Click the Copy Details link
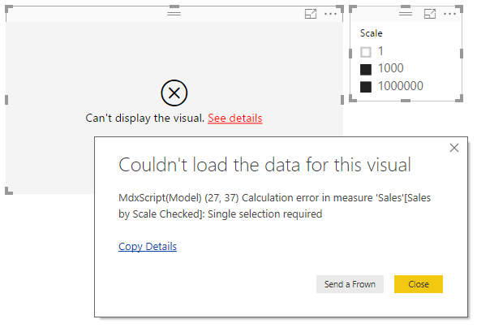 [x=148, y=246]
